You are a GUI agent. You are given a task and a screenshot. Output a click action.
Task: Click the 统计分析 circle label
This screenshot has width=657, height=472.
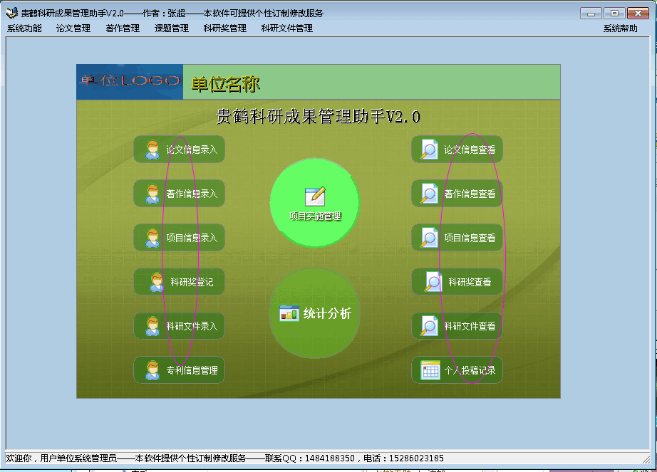point(327,313)
